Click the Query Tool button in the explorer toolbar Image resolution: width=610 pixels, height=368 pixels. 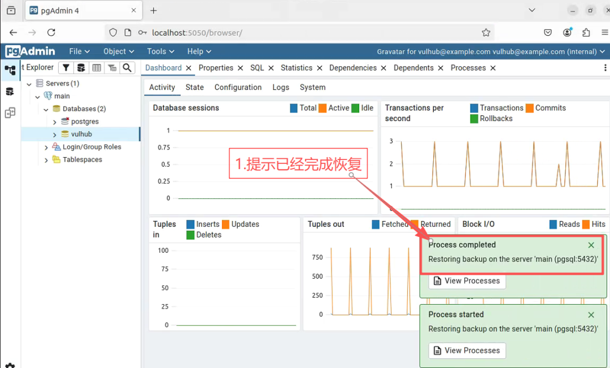81,68
